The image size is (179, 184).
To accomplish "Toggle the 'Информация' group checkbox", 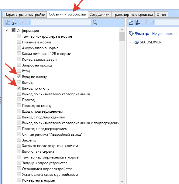I will [13, 30].
